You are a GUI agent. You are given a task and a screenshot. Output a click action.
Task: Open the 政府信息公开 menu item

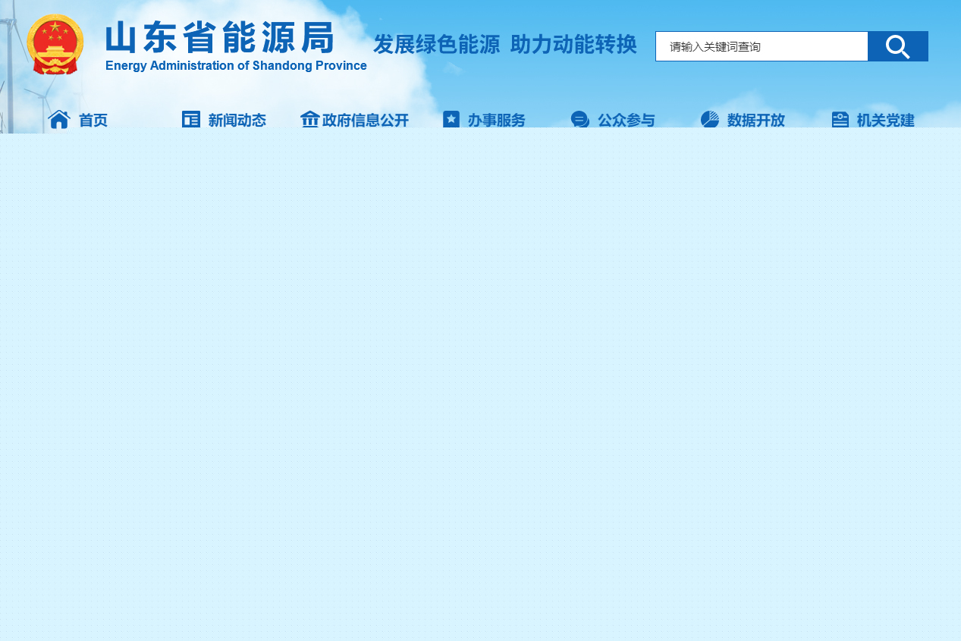point(366,121)
